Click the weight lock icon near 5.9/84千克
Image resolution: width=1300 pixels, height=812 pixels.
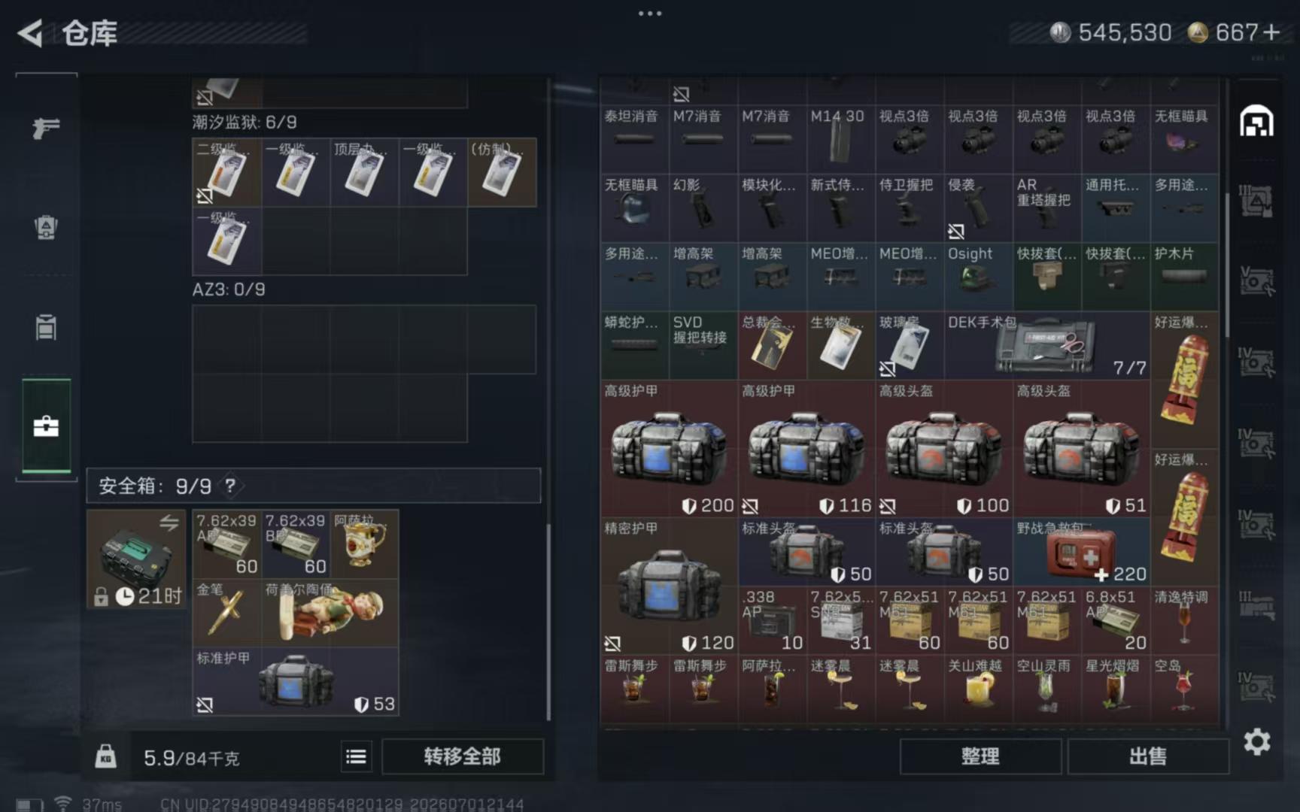pos(105,756)
